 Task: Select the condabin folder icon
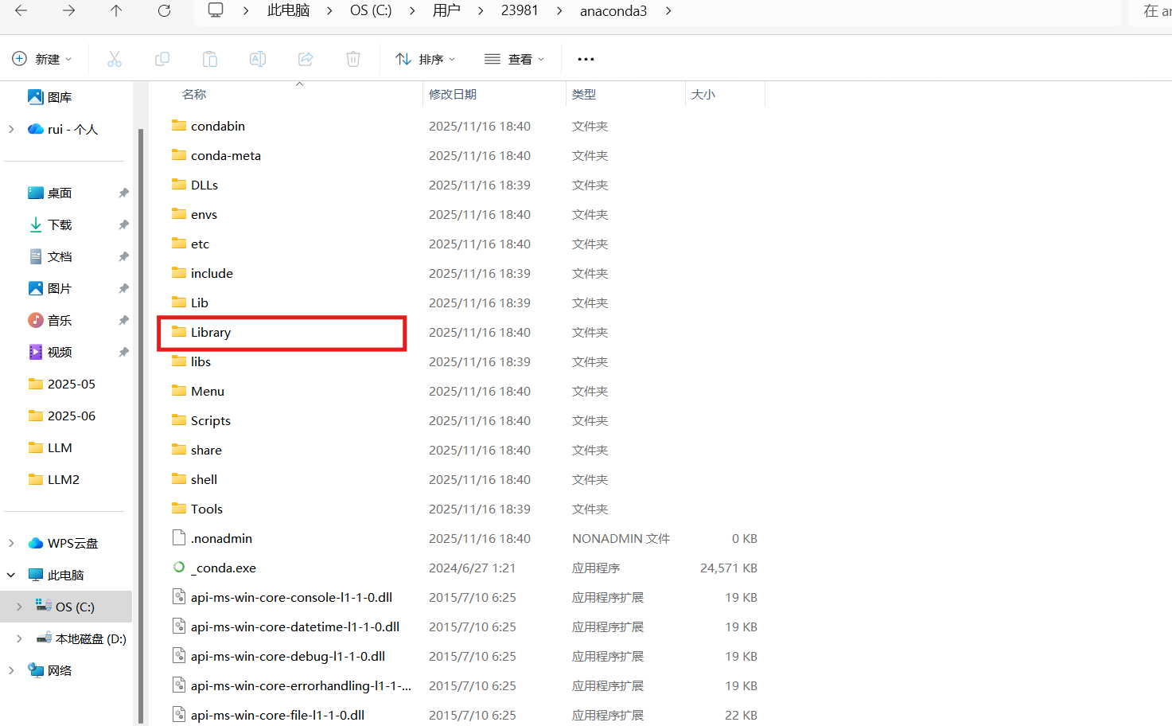[179, 125]
